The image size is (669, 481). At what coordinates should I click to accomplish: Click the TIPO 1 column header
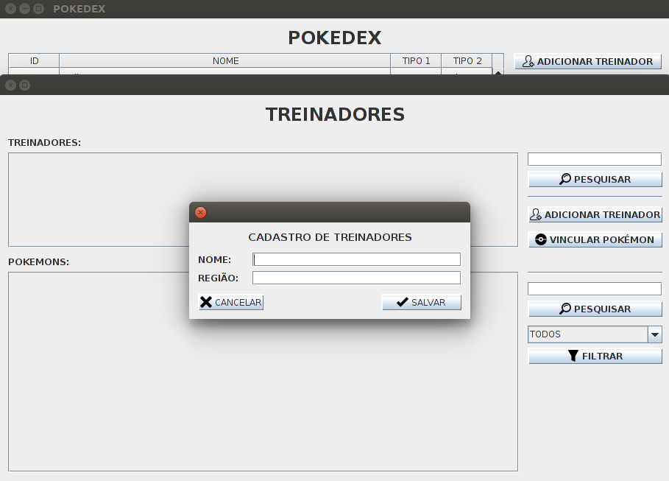[x=416, y=61]
